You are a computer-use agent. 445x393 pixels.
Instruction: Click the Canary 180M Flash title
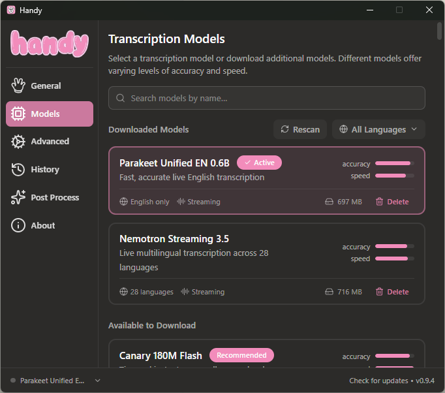(x=161, y=356)
